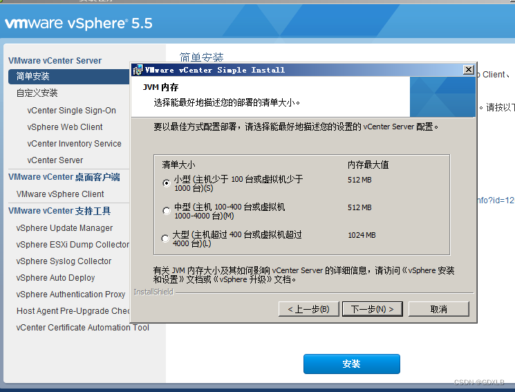Open VMware vSphere Client entry
The height and width of the screenshot is (392, 515).
coord(60,194)
